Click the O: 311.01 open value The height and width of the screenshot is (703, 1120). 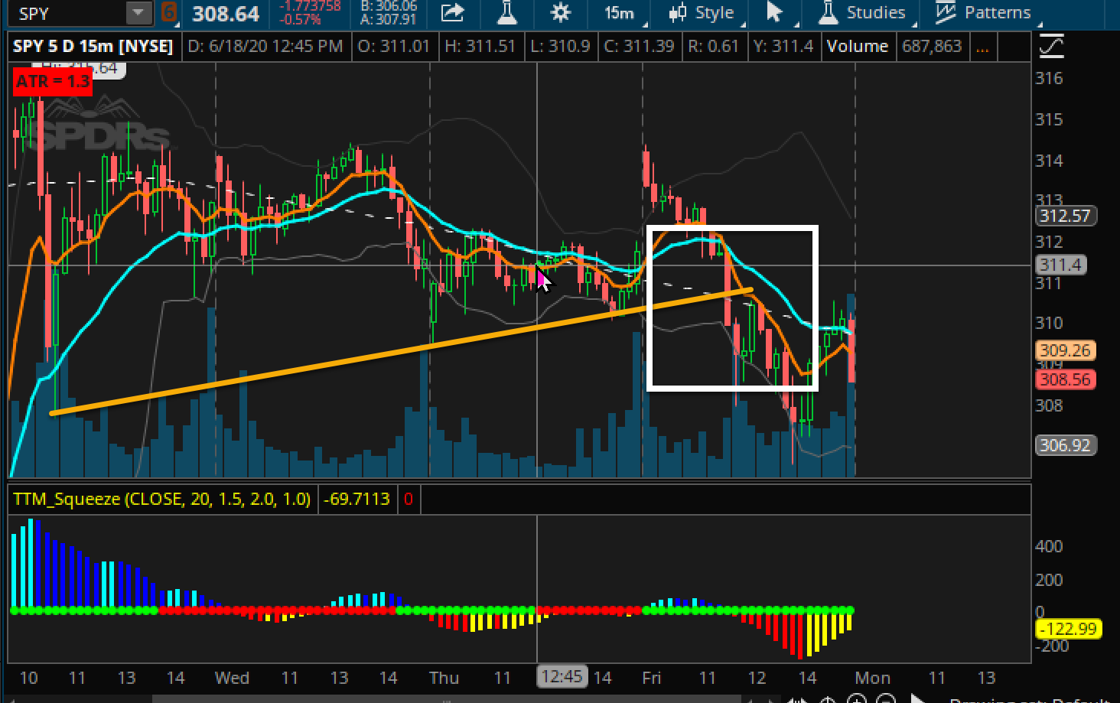pyautogui.click(x=394, y=46)
